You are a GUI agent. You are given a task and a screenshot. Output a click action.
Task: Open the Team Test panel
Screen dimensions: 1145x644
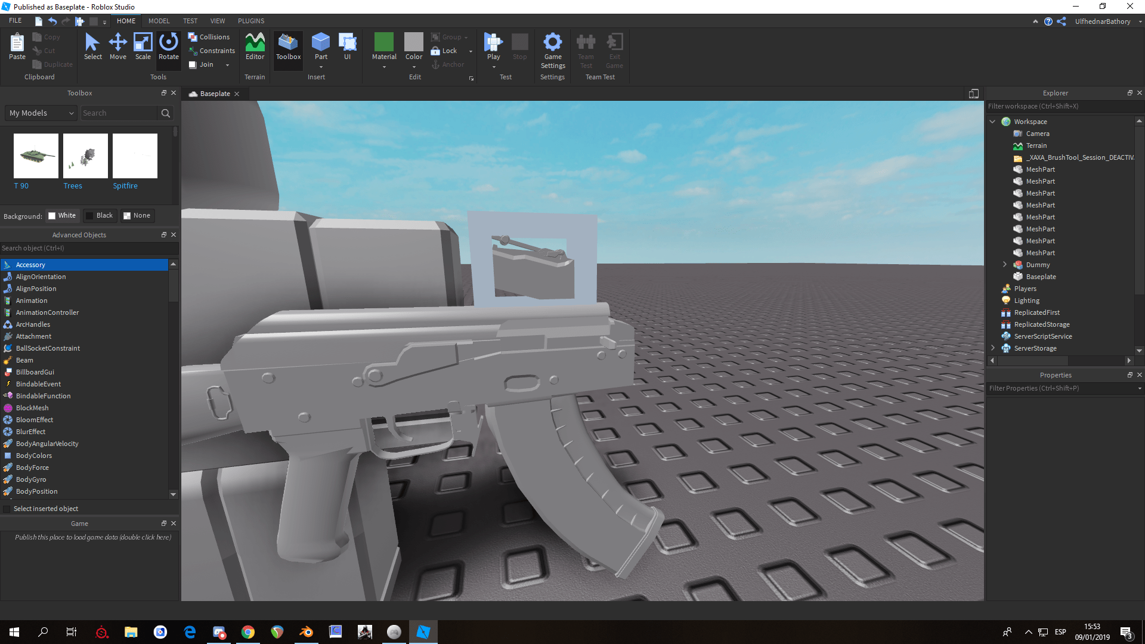pos(586,51)
